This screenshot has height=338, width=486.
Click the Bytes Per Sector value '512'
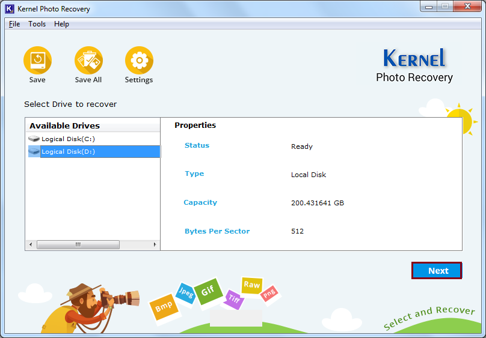pos(297,231)
